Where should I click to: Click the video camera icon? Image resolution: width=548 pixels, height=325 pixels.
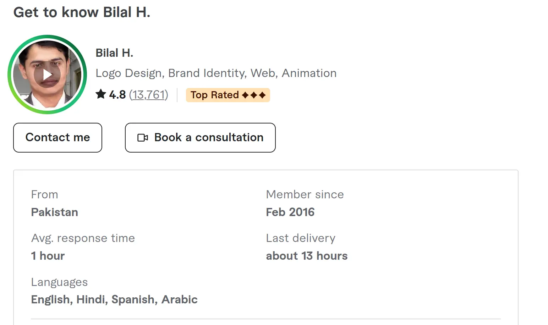click(x=143, y=138)
